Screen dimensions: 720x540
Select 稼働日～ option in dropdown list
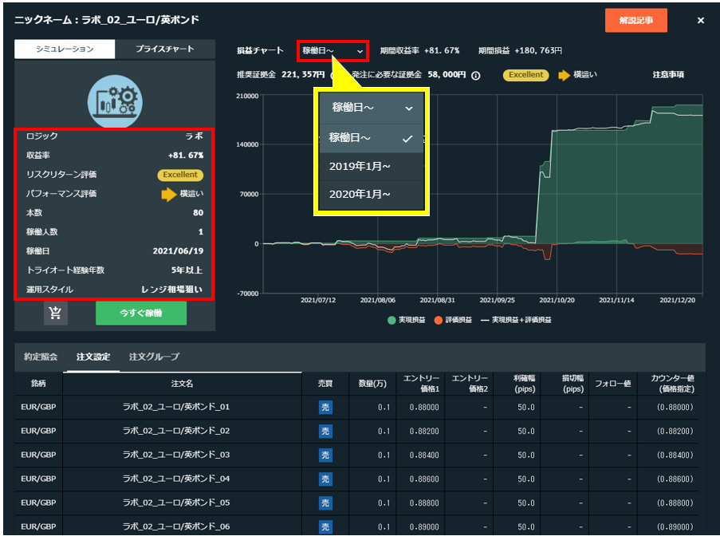pyautogui.click(x=371, y=138)
